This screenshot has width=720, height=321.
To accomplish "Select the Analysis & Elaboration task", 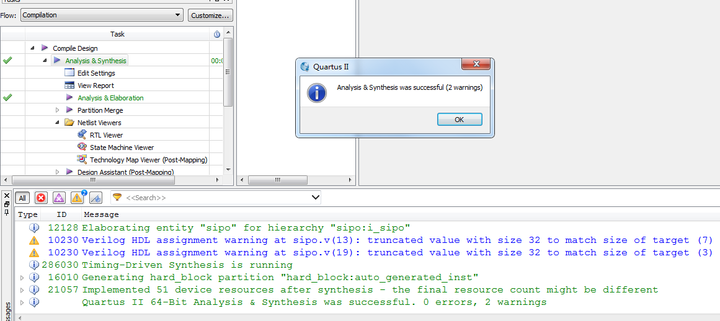I will [x=110, y=98].
